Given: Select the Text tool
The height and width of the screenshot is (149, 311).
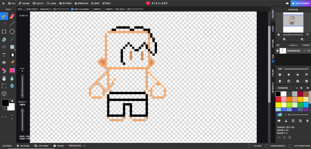Looking at the screenshot, I should pos(4,55).
